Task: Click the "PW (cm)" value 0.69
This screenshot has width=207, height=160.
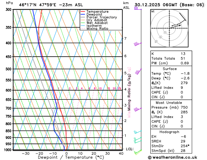Action: (185, 63)
